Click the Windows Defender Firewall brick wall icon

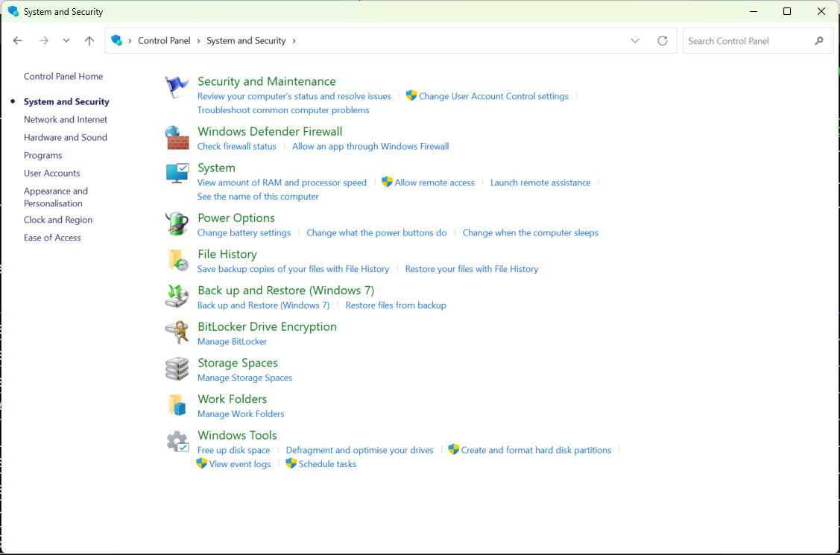pos(177,138)
